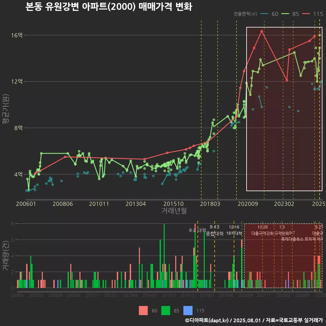The height and width of the screenshot is (326, 326).
Task: Click the tallest green volume bar reaching 8
Action: point(164,256)
